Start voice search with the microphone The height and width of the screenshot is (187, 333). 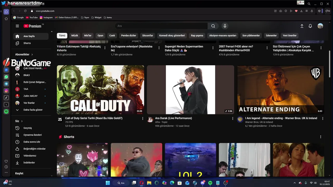coord(225,26)
